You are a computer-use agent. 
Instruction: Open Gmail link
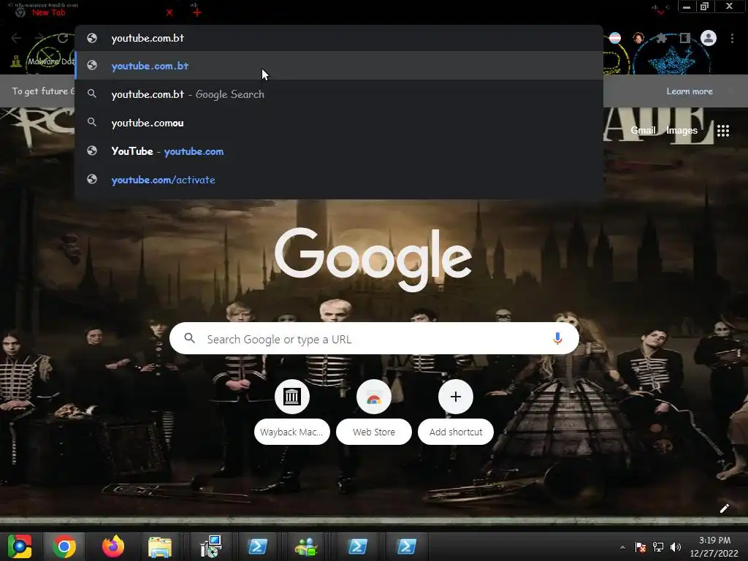(643, 130)
